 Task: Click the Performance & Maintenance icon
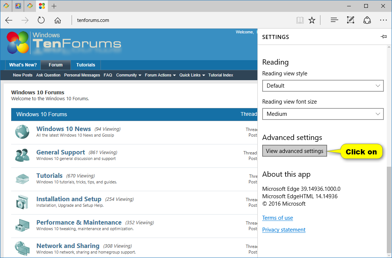(22, 225)
